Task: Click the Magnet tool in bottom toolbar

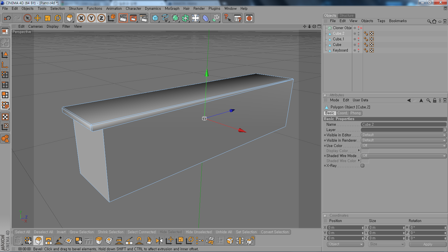Action: (139, 241)
